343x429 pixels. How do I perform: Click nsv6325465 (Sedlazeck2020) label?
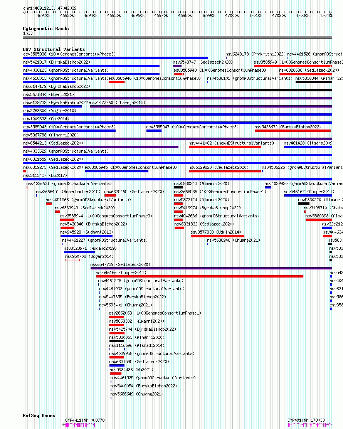click(x=134, y=192)
